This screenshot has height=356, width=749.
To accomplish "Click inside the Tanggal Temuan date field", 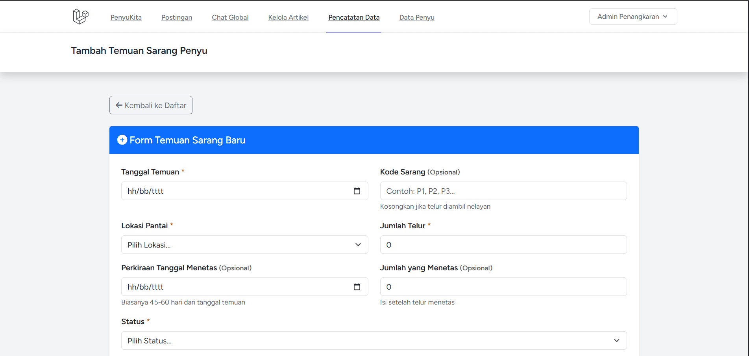I will (x=236, y=191).
